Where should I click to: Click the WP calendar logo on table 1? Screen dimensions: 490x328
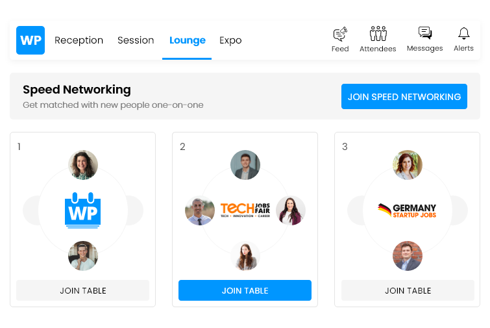coord(83,210)
